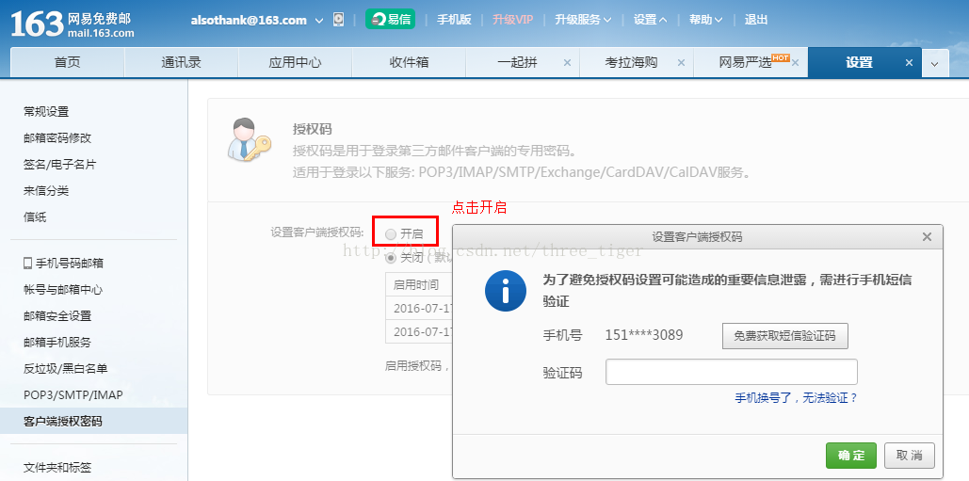Image resolution: width=969 pixels, height=481 pixels.
Task: Open 手机号码邮箱 in the sidebar
Action: (70, 264)
